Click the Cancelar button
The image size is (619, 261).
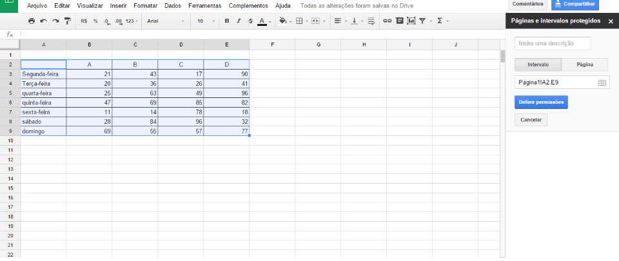[x=531, y=120]
